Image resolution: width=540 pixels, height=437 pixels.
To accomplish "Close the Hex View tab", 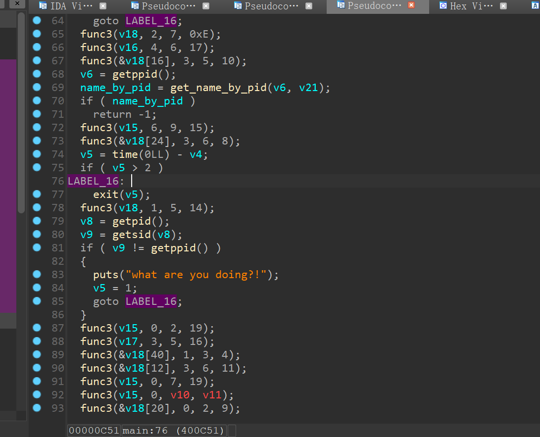I will pyautogui.click(x=503, y=6).
